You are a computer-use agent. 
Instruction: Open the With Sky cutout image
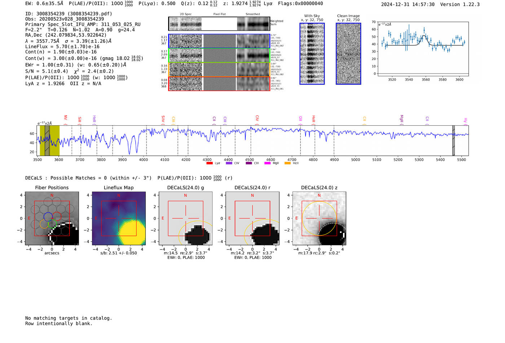pyautogui.click(x=312, y=54)
